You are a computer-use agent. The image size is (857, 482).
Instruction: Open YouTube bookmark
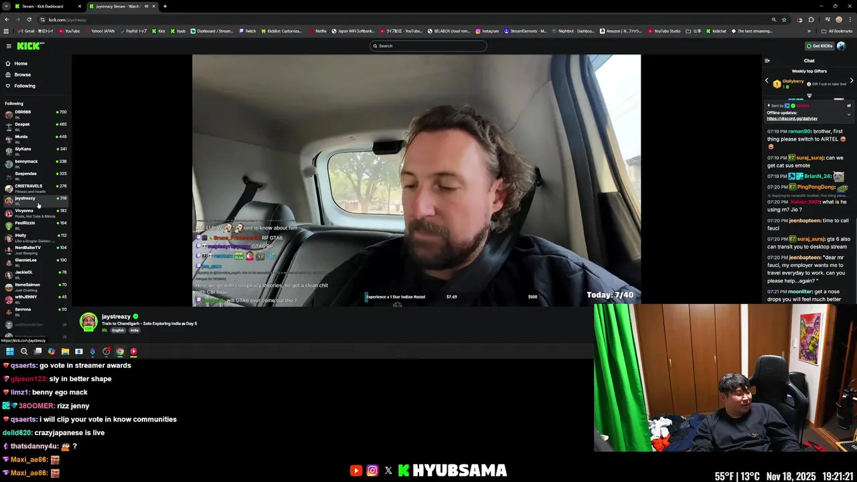[70, 31]
